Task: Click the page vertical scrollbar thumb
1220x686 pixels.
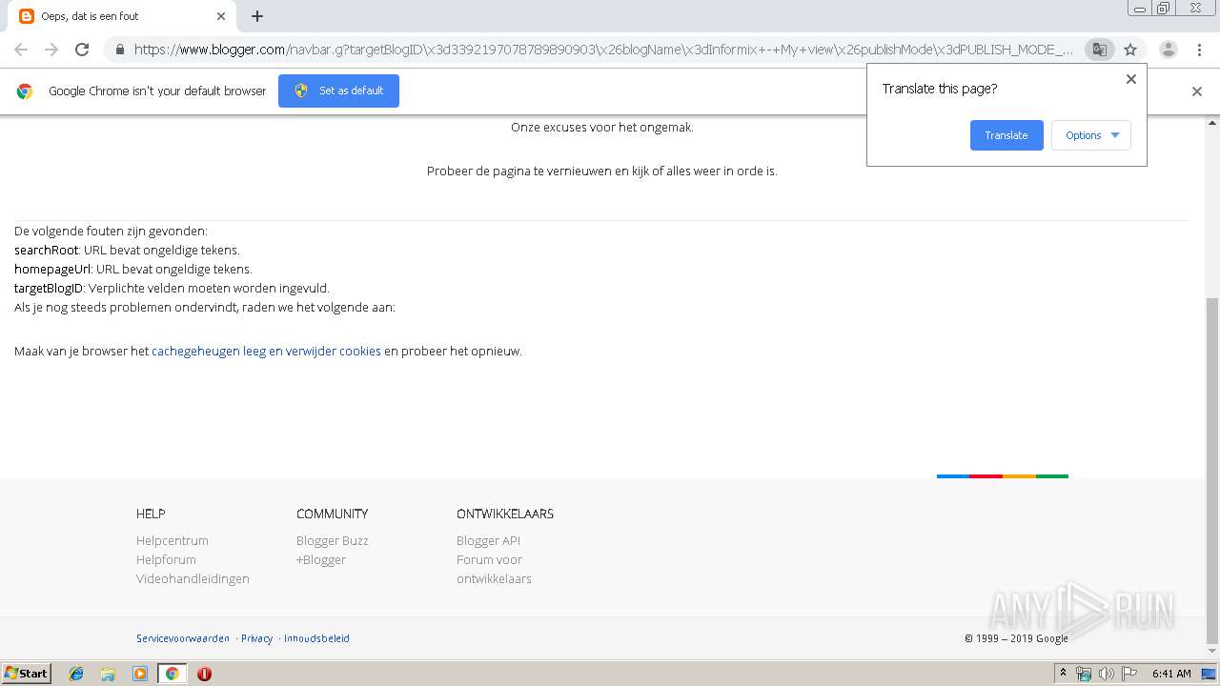Action: click(x=1211, y=470)
